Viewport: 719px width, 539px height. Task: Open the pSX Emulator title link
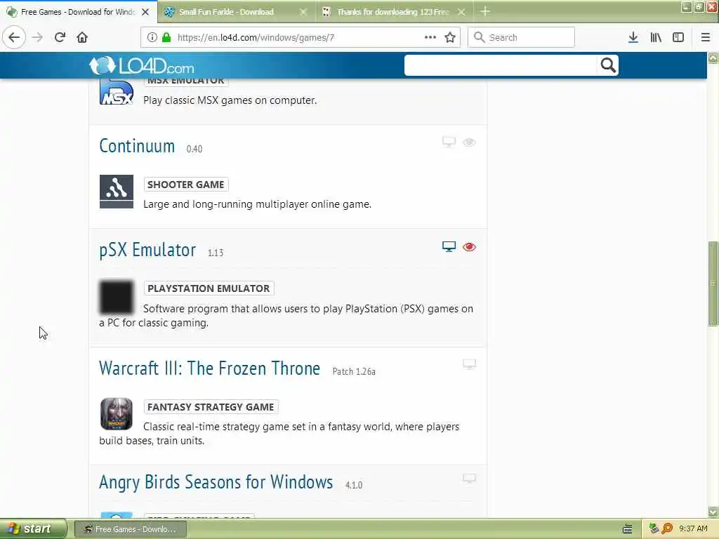pos(147,251)
